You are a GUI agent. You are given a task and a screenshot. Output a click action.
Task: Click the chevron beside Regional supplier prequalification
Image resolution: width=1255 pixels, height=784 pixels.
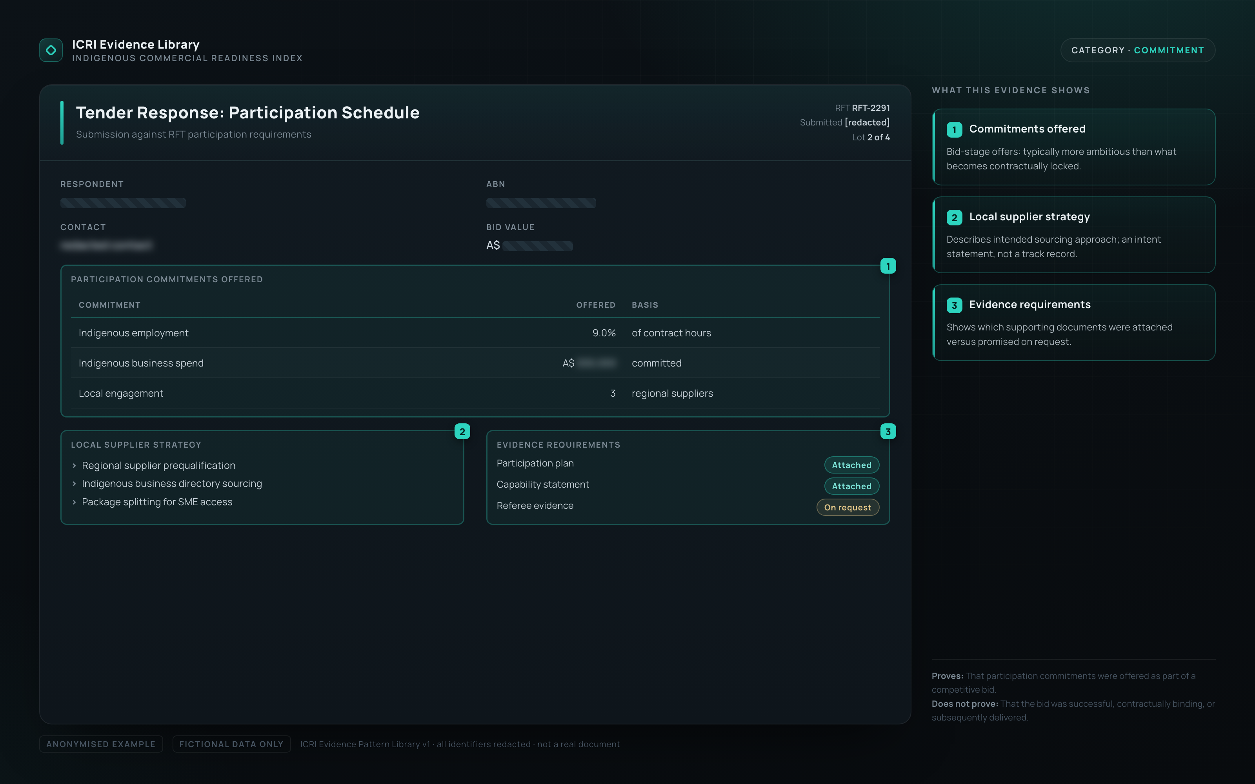(x=74, y=466)
